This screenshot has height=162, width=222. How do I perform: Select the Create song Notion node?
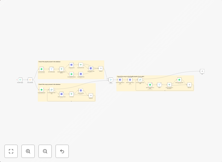pos(81,90)
